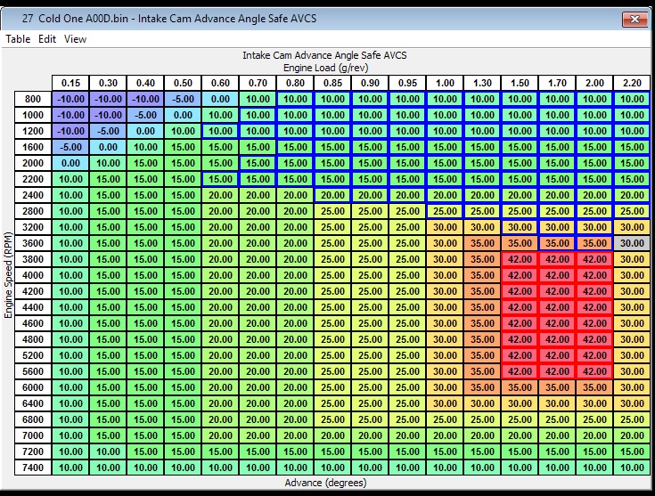Screen dimensions: 655x496
Task: Click the 7400 RPM row header
Action: pos(33,467)
